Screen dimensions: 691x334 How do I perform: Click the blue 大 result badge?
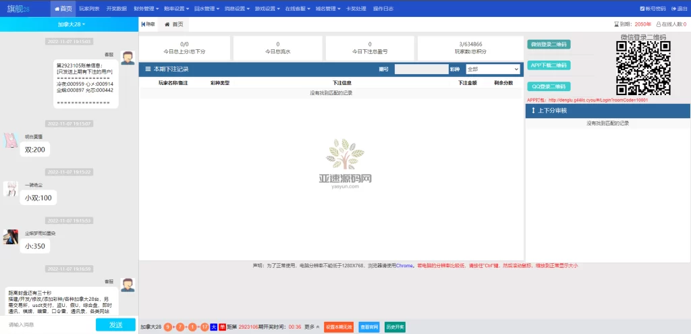tap(214, 327)
